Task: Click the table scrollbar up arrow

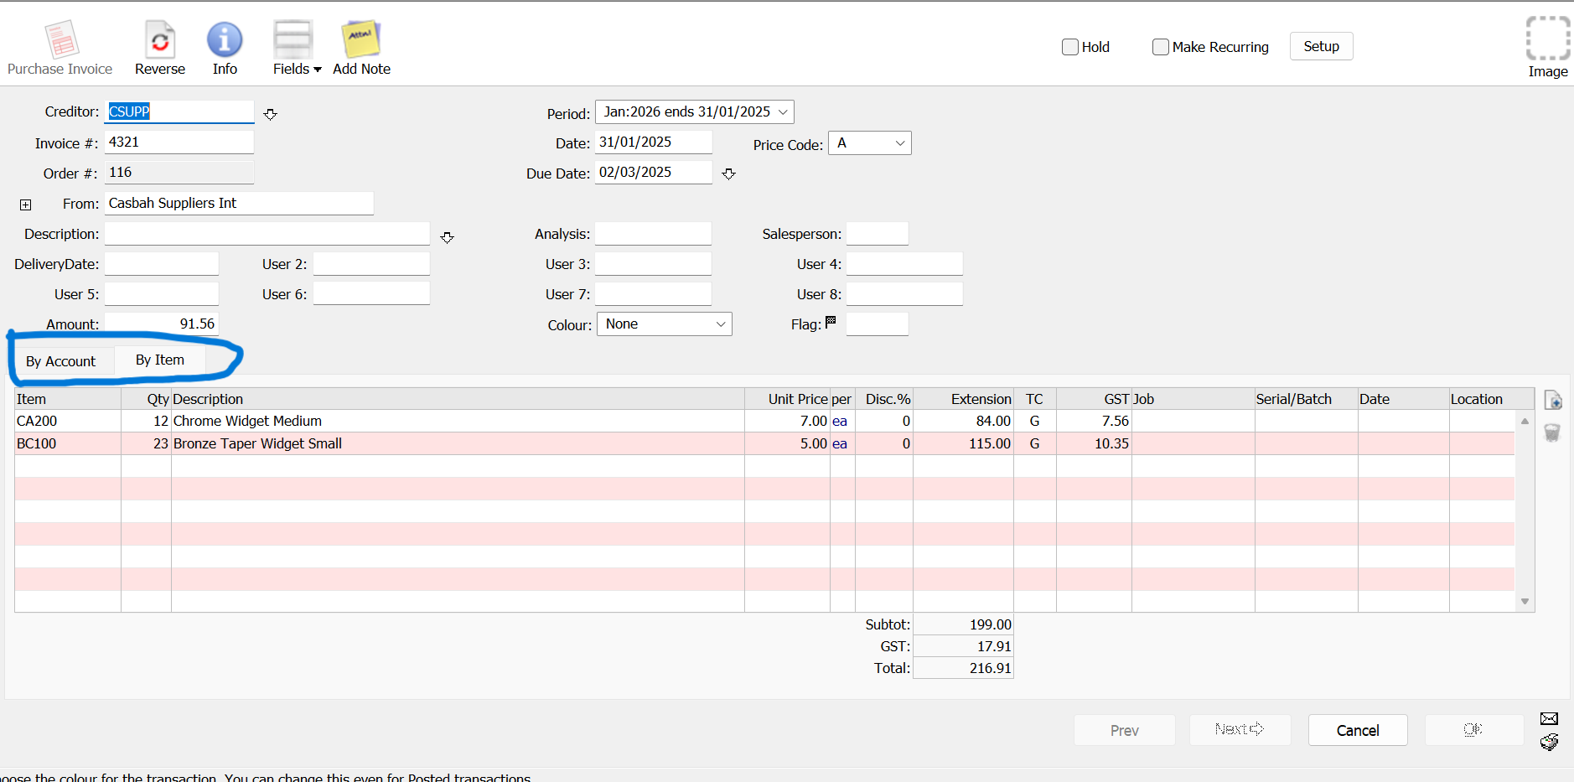Action: [1525, 421]
